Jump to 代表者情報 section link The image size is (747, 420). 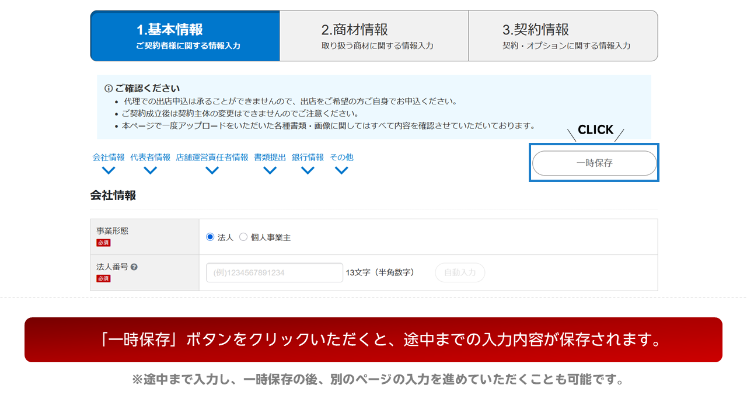[x=150, y=157]
